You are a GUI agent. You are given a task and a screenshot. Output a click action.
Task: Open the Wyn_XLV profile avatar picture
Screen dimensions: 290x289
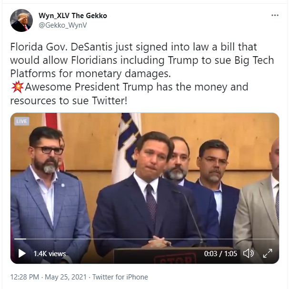pyautogui.click(x=21, y=20)
